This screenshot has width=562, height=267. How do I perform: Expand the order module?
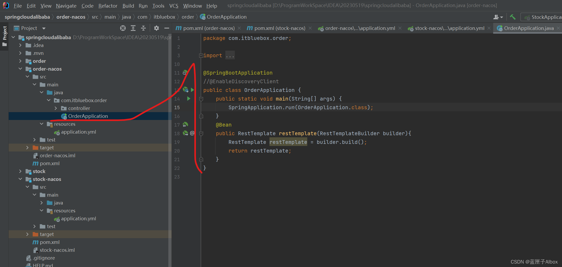(x=20, y=61)
